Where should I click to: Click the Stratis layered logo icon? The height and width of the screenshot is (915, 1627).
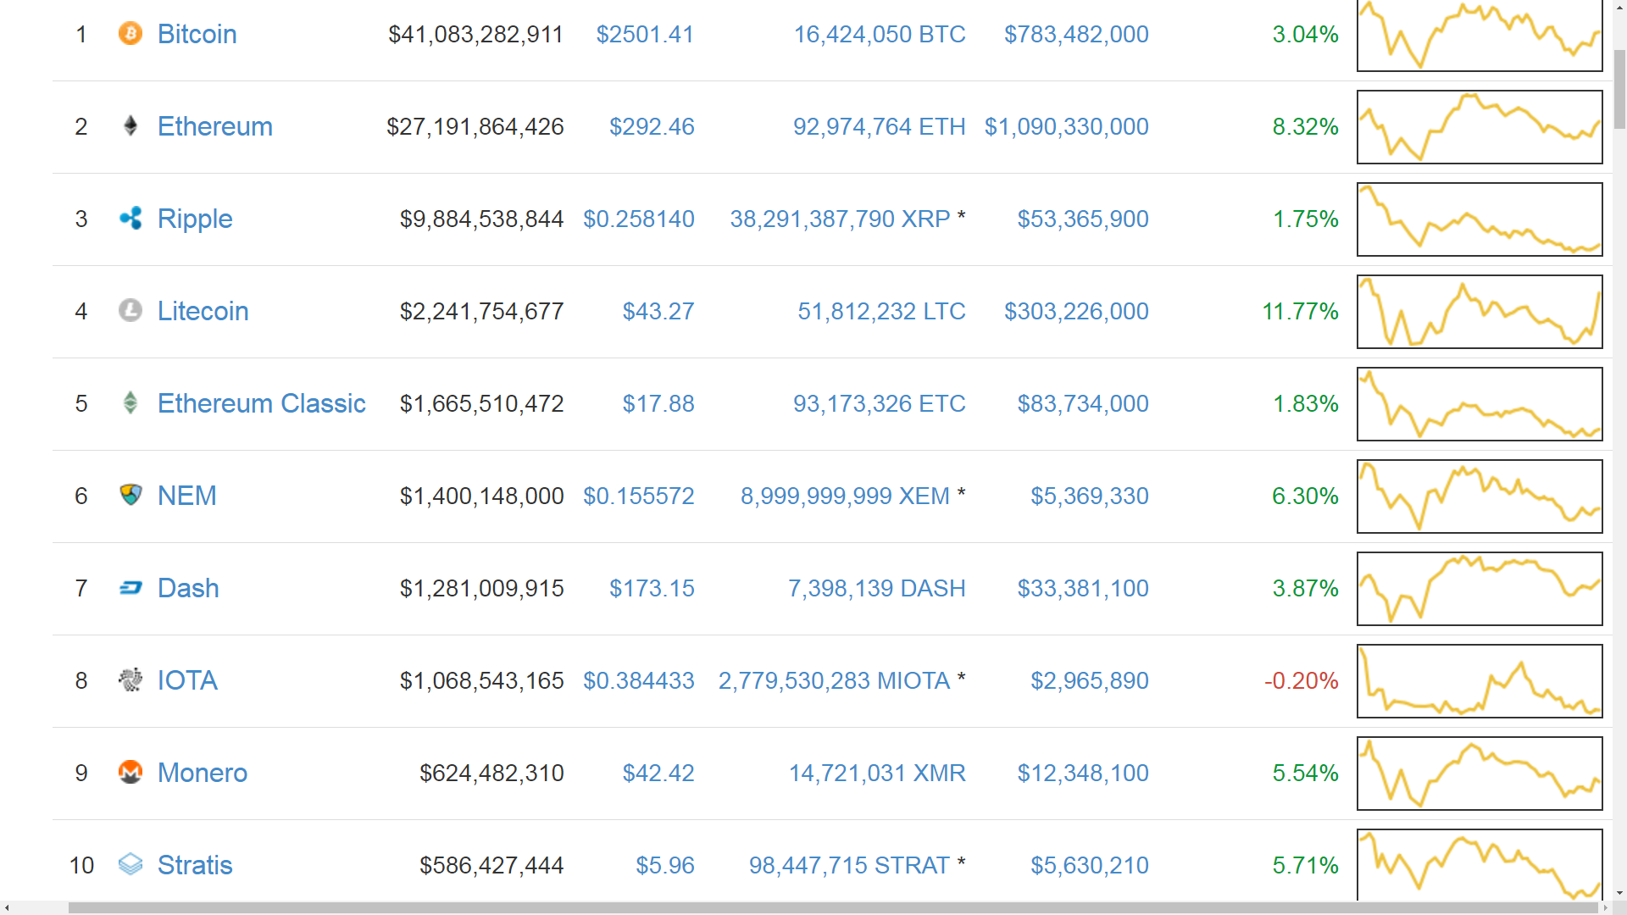(130, 864)
